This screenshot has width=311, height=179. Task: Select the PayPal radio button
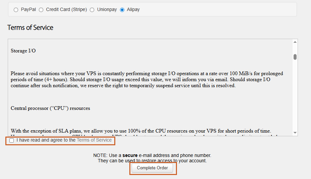(x=16, y=10)
